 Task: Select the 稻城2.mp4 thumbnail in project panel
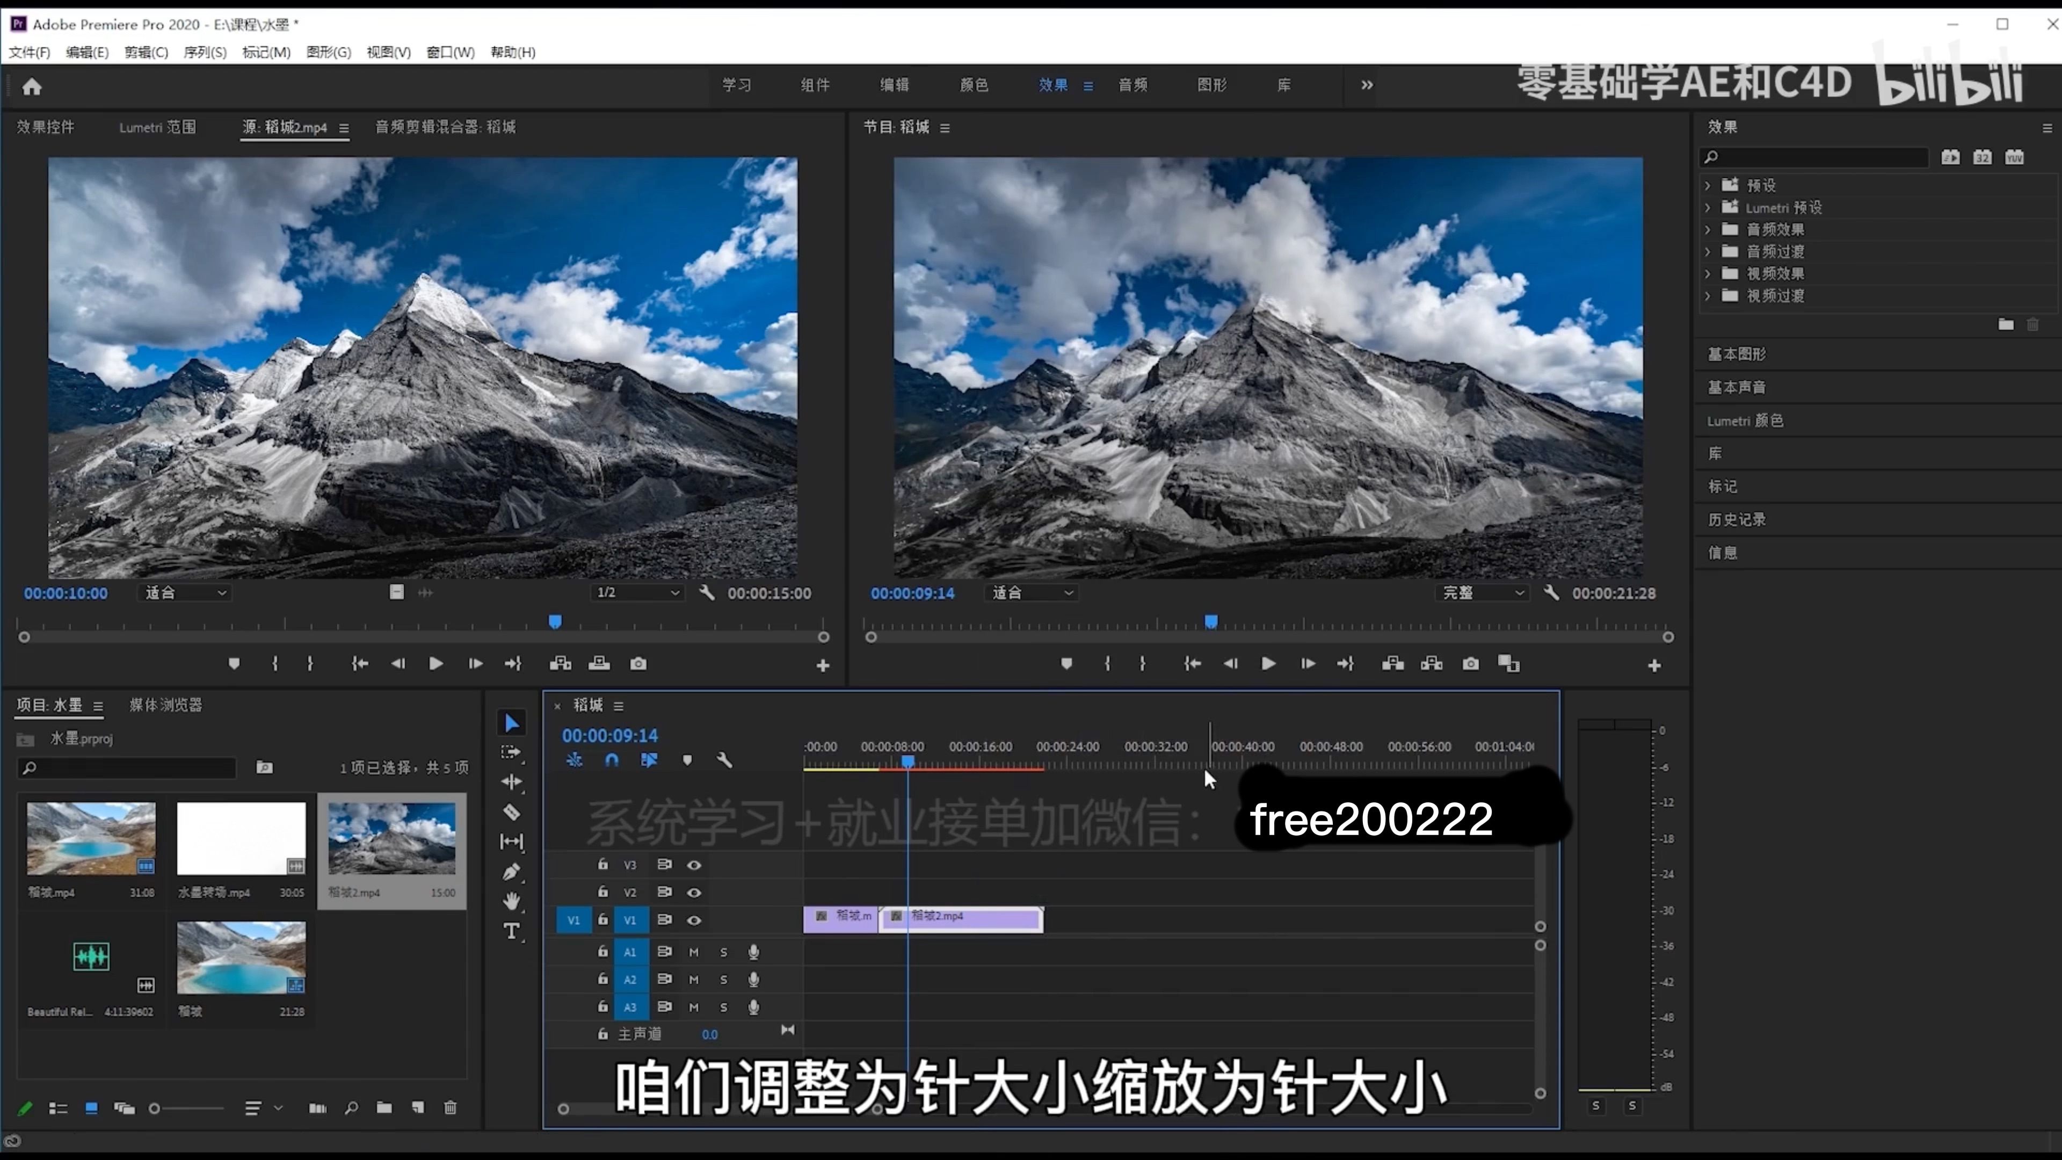pyautogui.click(x=391, y=839)
